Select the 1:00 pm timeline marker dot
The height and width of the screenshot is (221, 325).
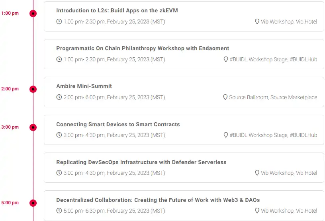click(33, 14)
